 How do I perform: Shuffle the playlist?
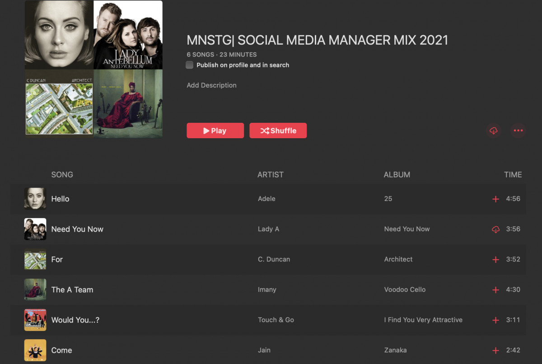(x=278, y=131)
